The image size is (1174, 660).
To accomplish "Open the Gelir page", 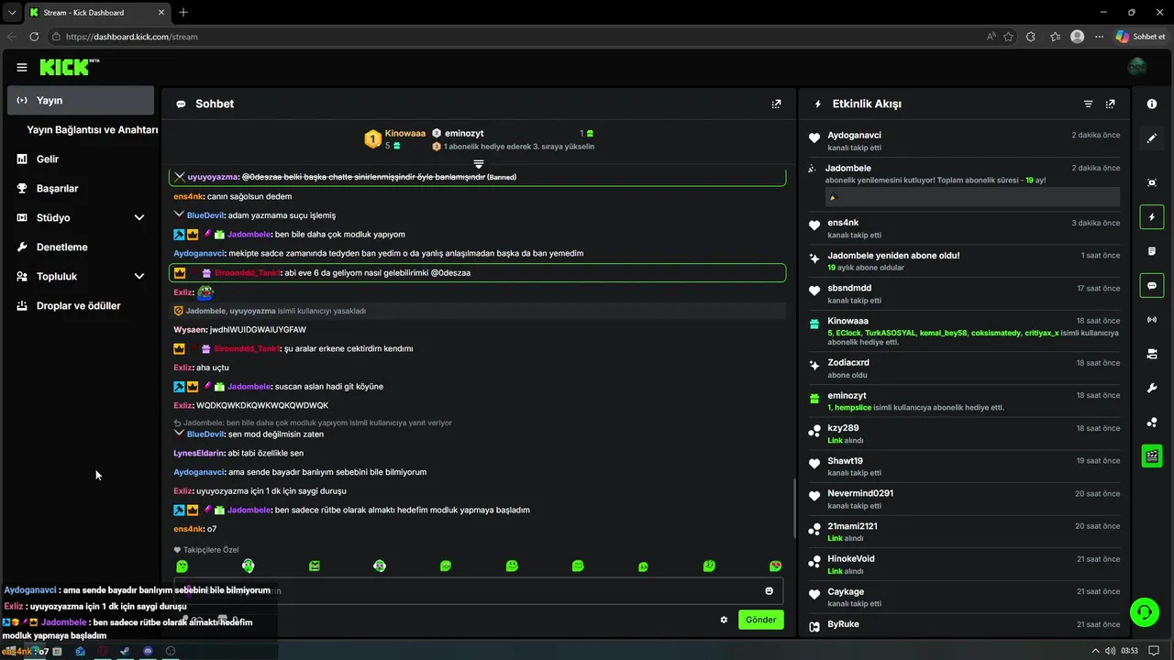I will (81, 159).
